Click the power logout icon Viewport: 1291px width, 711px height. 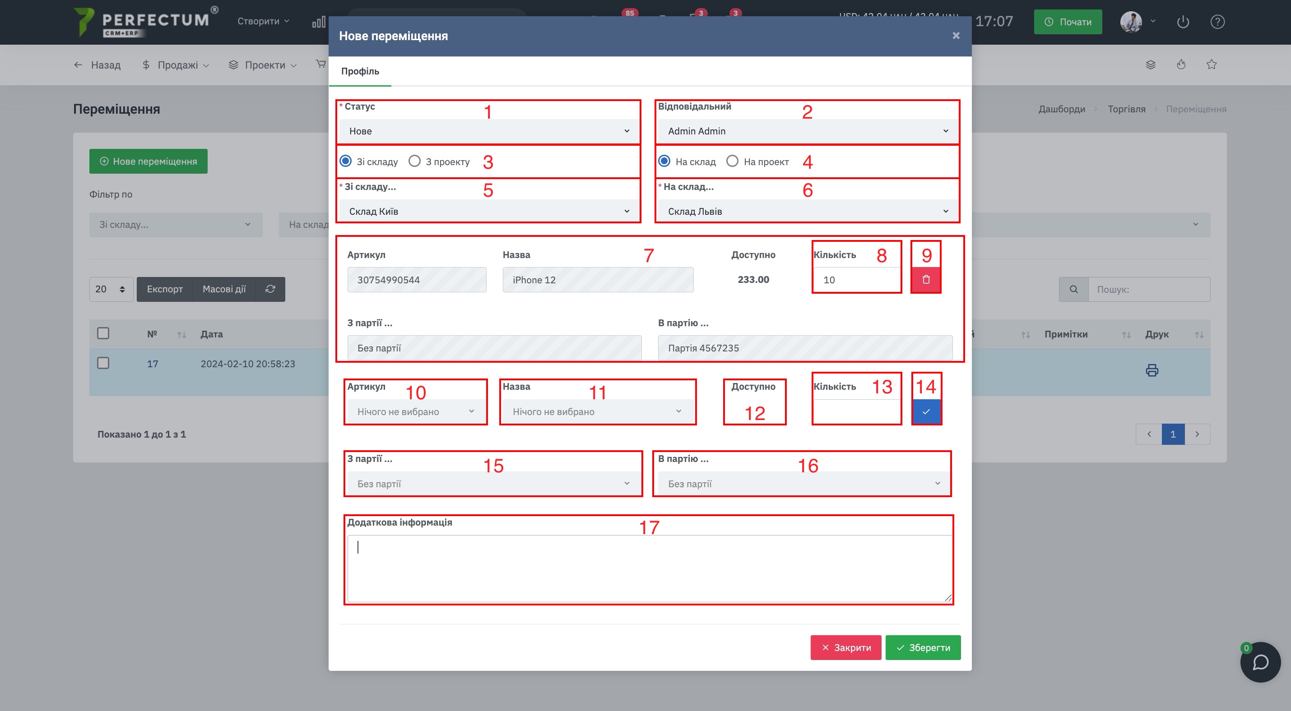coord(1183,22)
